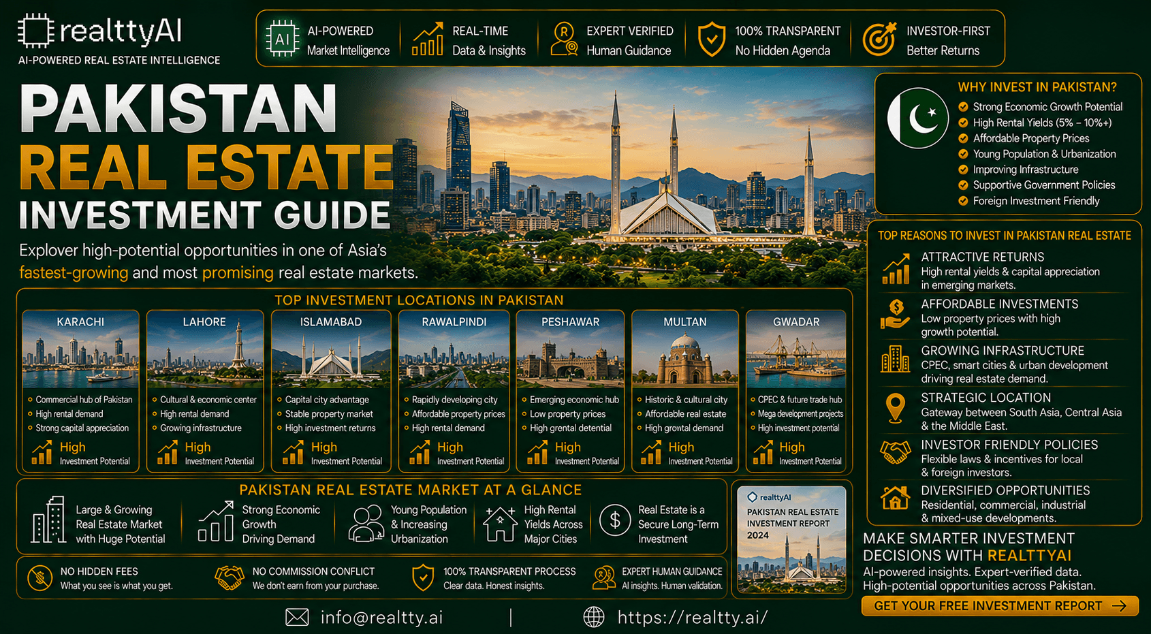Click the realttyAI brand name
Screen dimensions: 1151x634
[121, 31]
